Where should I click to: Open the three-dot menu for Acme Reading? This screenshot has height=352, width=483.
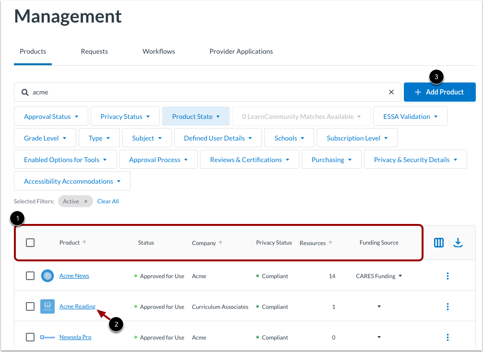pos(448,306)
